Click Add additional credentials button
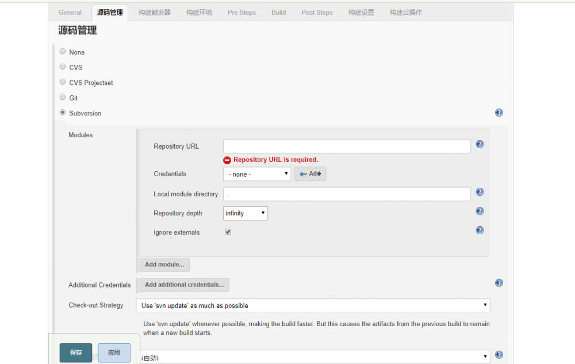575x364 pixels. 184,285
